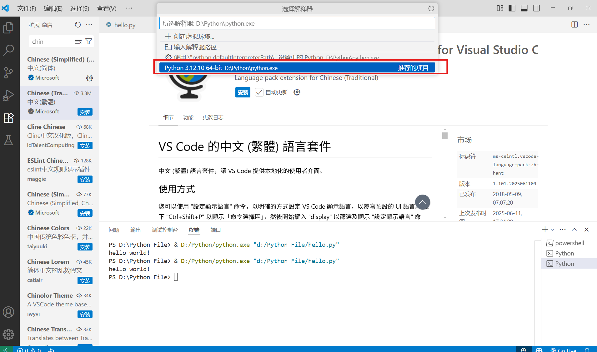Image resolution: width=597 pixels, height=352 pixels.
Task: Select Python 3.12.10 64-bit interpreter
Action: [297, 68]
